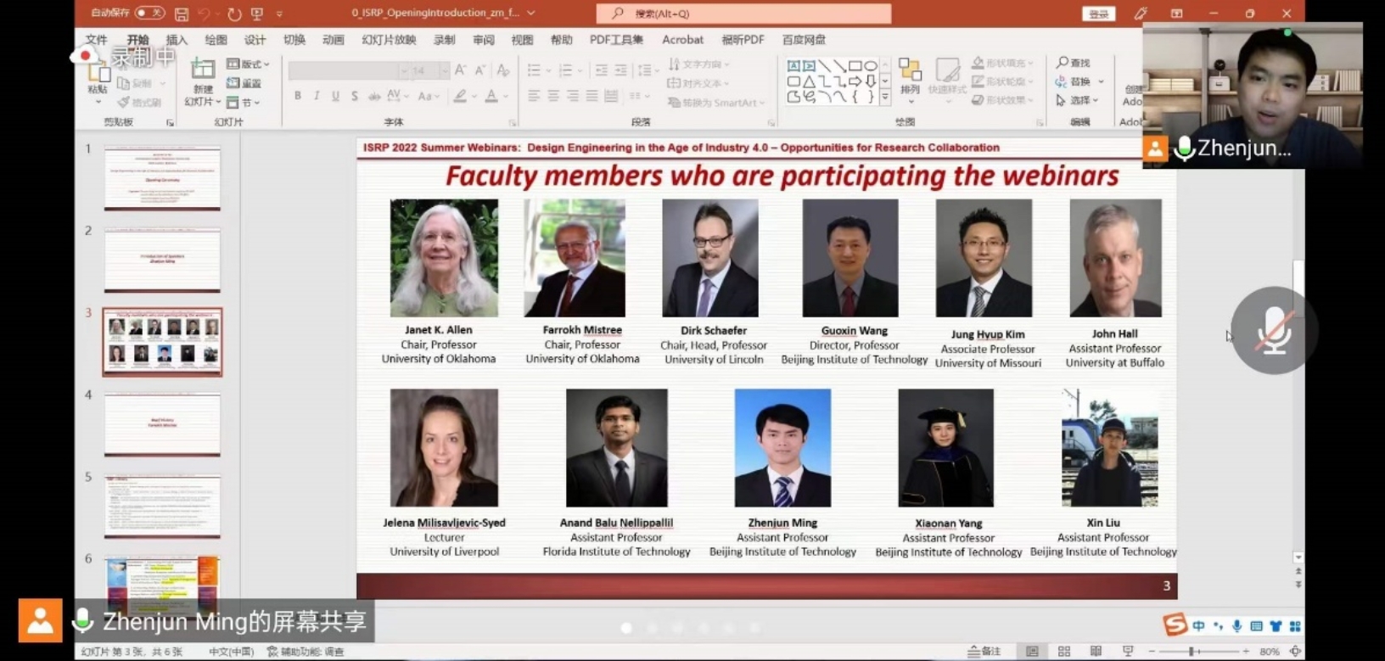Open the Insert (插入) ribbon tab

(177, 40)
